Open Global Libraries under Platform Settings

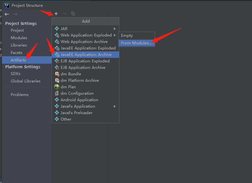(27, 81)
